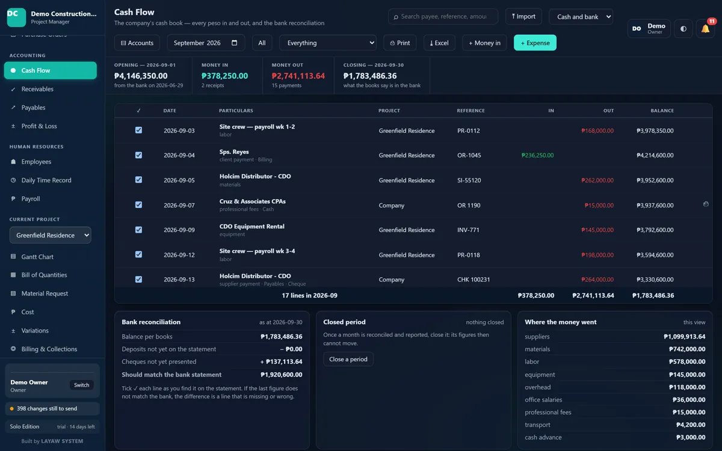Export the cash book to Excel
Screen dimensions: 722x451
pos(439,43)
